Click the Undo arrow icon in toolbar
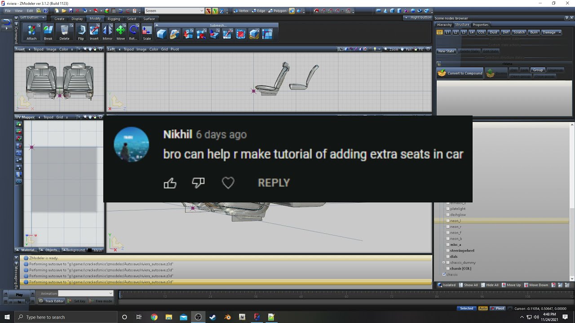Viewport: 575px width, 323px height. tap(120, 11)
